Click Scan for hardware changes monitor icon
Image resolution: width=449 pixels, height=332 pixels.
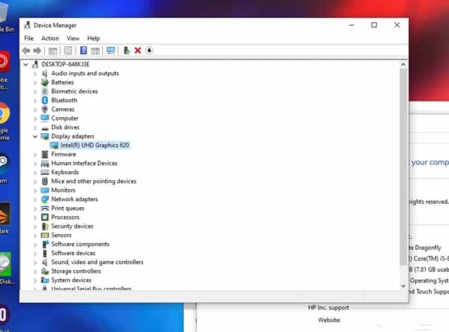pos(111,50)
